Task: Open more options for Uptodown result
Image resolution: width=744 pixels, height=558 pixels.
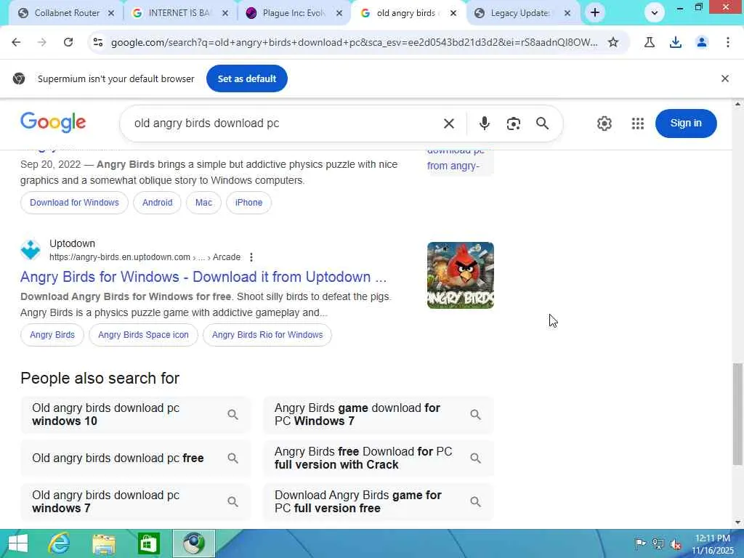Action: coord(251,257)
